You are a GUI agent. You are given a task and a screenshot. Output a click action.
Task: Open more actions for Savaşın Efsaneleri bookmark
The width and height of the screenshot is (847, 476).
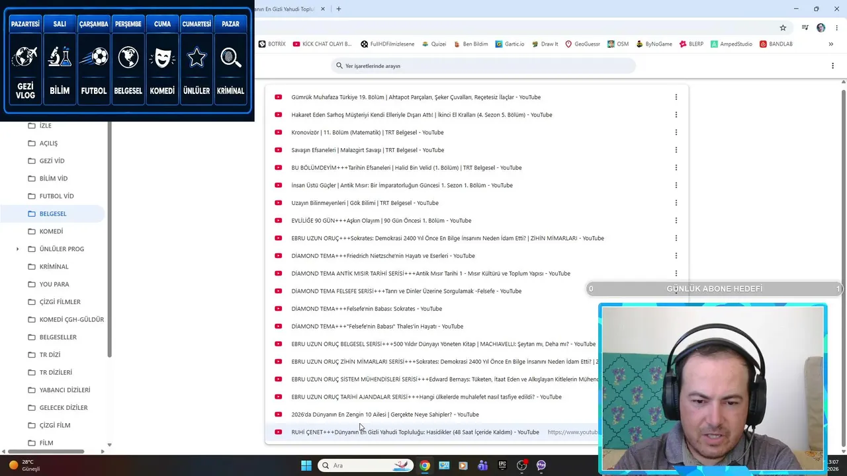676,150
